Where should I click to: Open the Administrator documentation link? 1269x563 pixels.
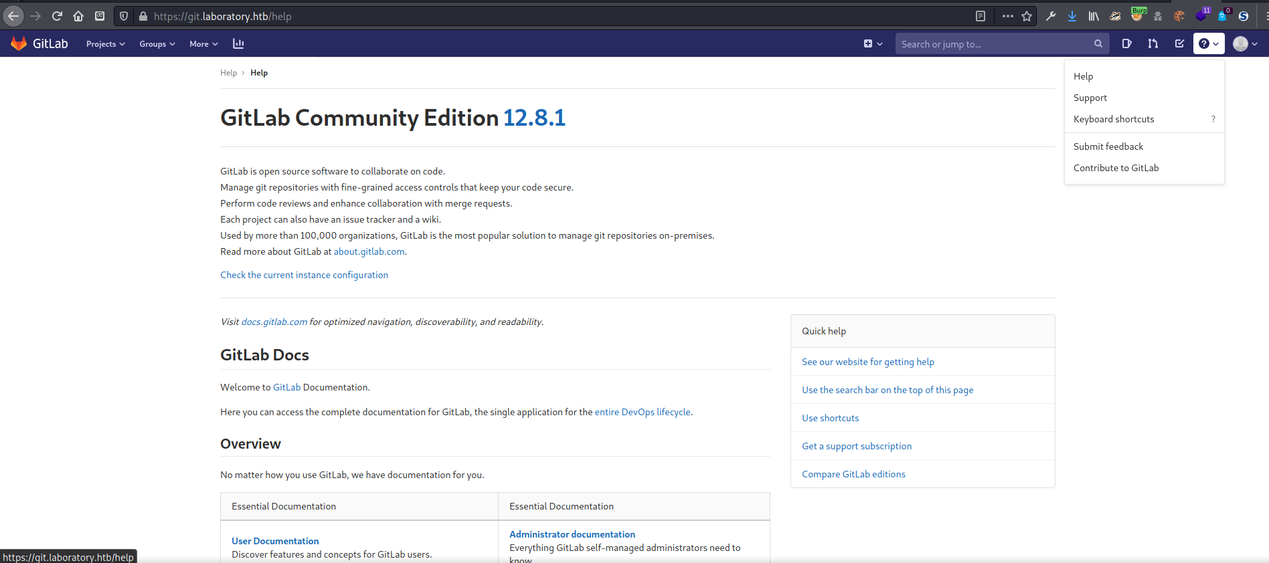pos(572,534)
